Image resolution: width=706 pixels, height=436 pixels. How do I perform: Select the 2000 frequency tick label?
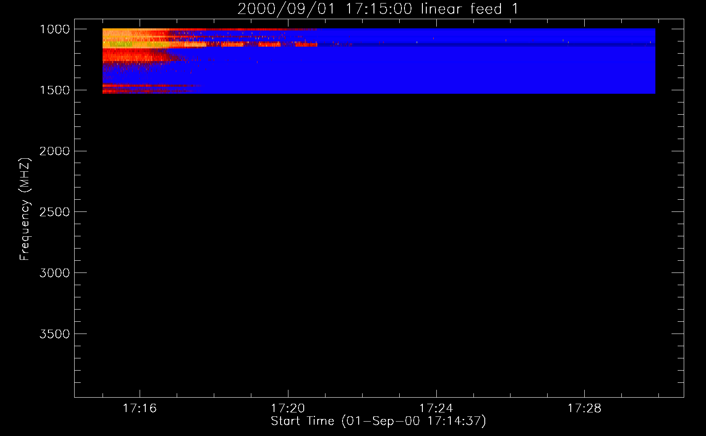(x=55, y=151)
